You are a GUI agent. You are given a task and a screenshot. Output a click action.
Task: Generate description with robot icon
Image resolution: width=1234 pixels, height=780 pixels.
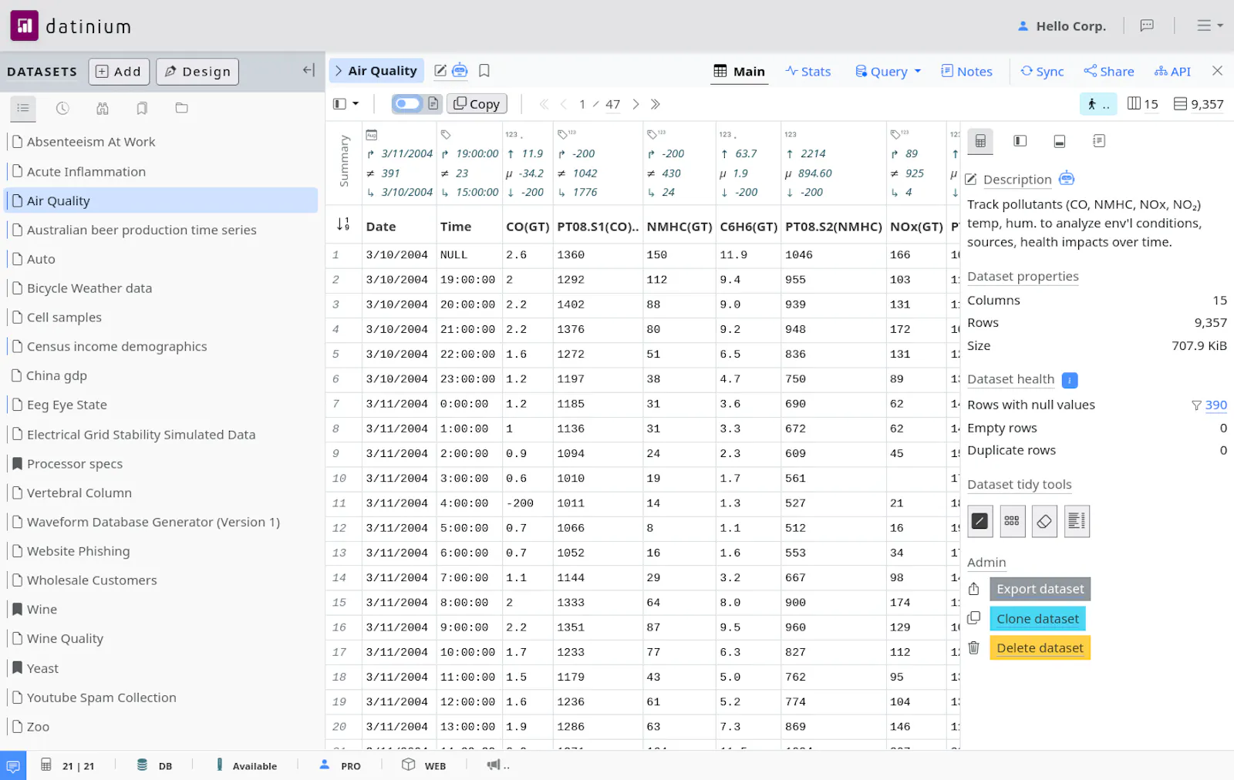coord(1067,178)
